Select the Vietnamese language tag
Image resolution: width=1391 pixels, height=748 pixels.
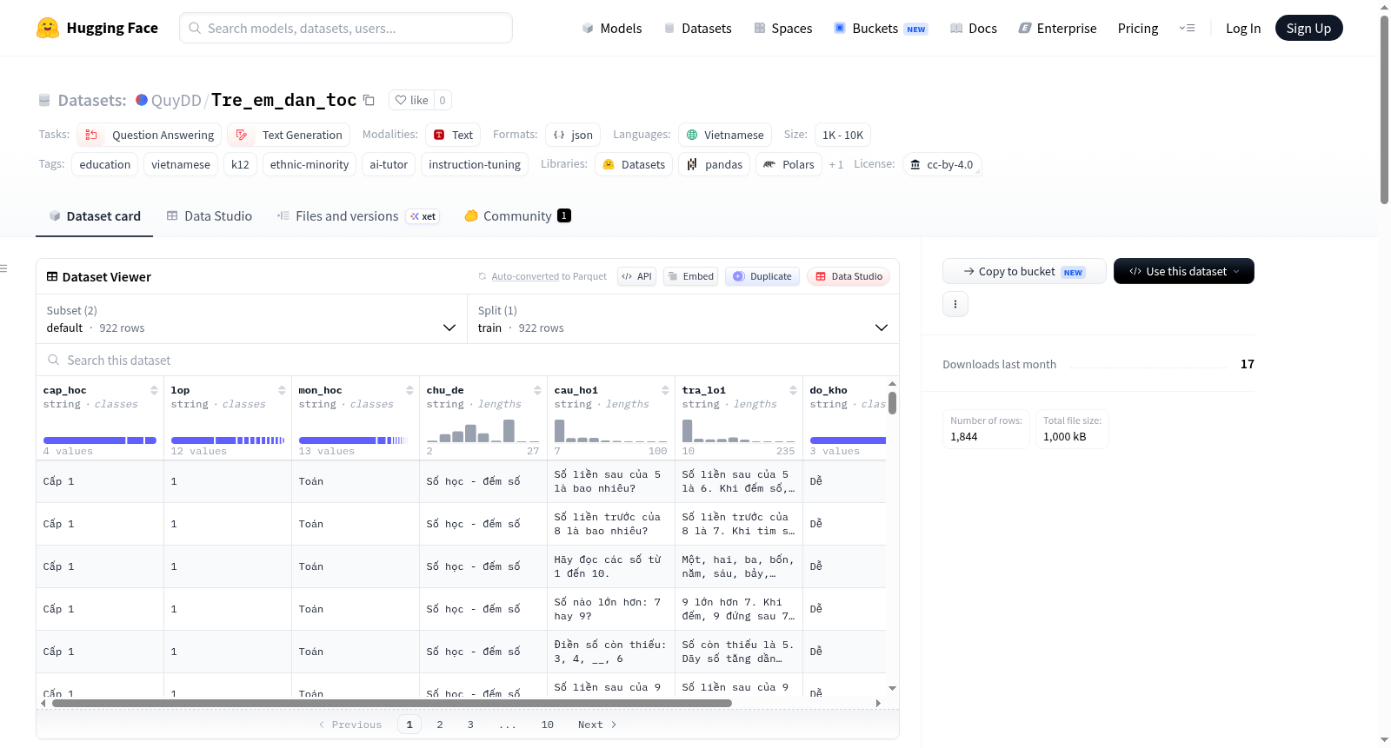[725, 135]
